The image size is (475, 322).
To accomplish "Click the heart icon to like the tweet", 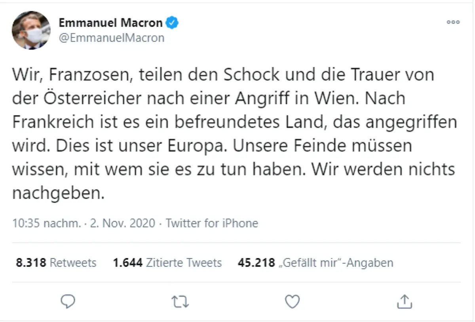I will (292, 301).
